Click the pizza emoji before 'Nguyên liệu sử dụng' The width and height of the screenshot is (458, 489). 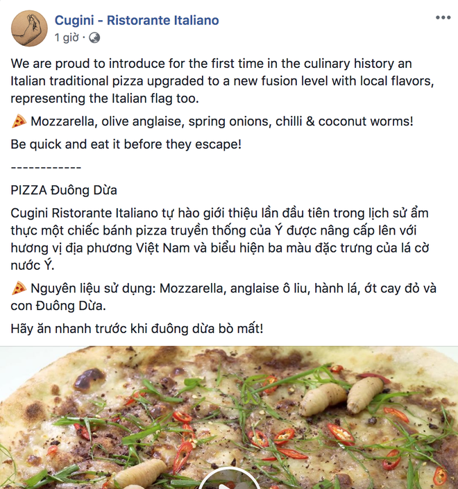click(x=19, y=288)
